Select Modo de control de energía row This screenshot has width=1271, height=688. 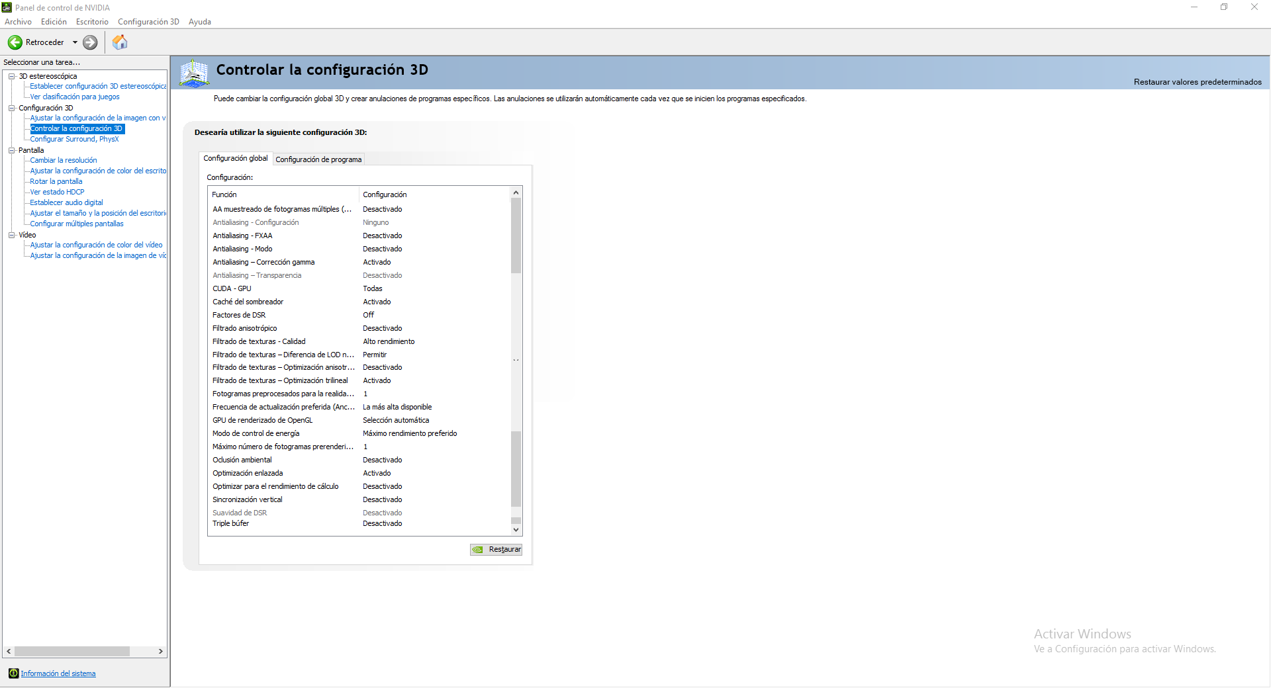[x=359, y=433]
